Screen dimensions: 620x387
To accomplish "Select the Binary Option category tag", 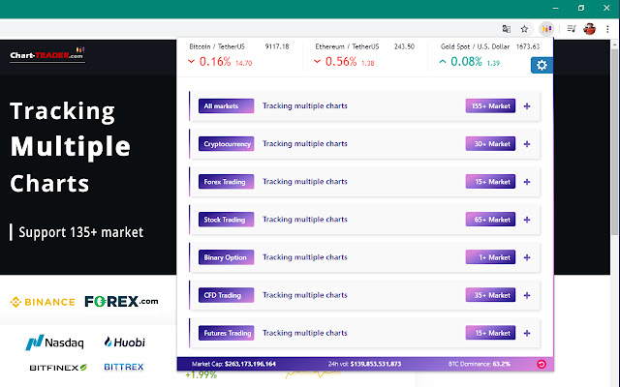I will coord(226,257).
